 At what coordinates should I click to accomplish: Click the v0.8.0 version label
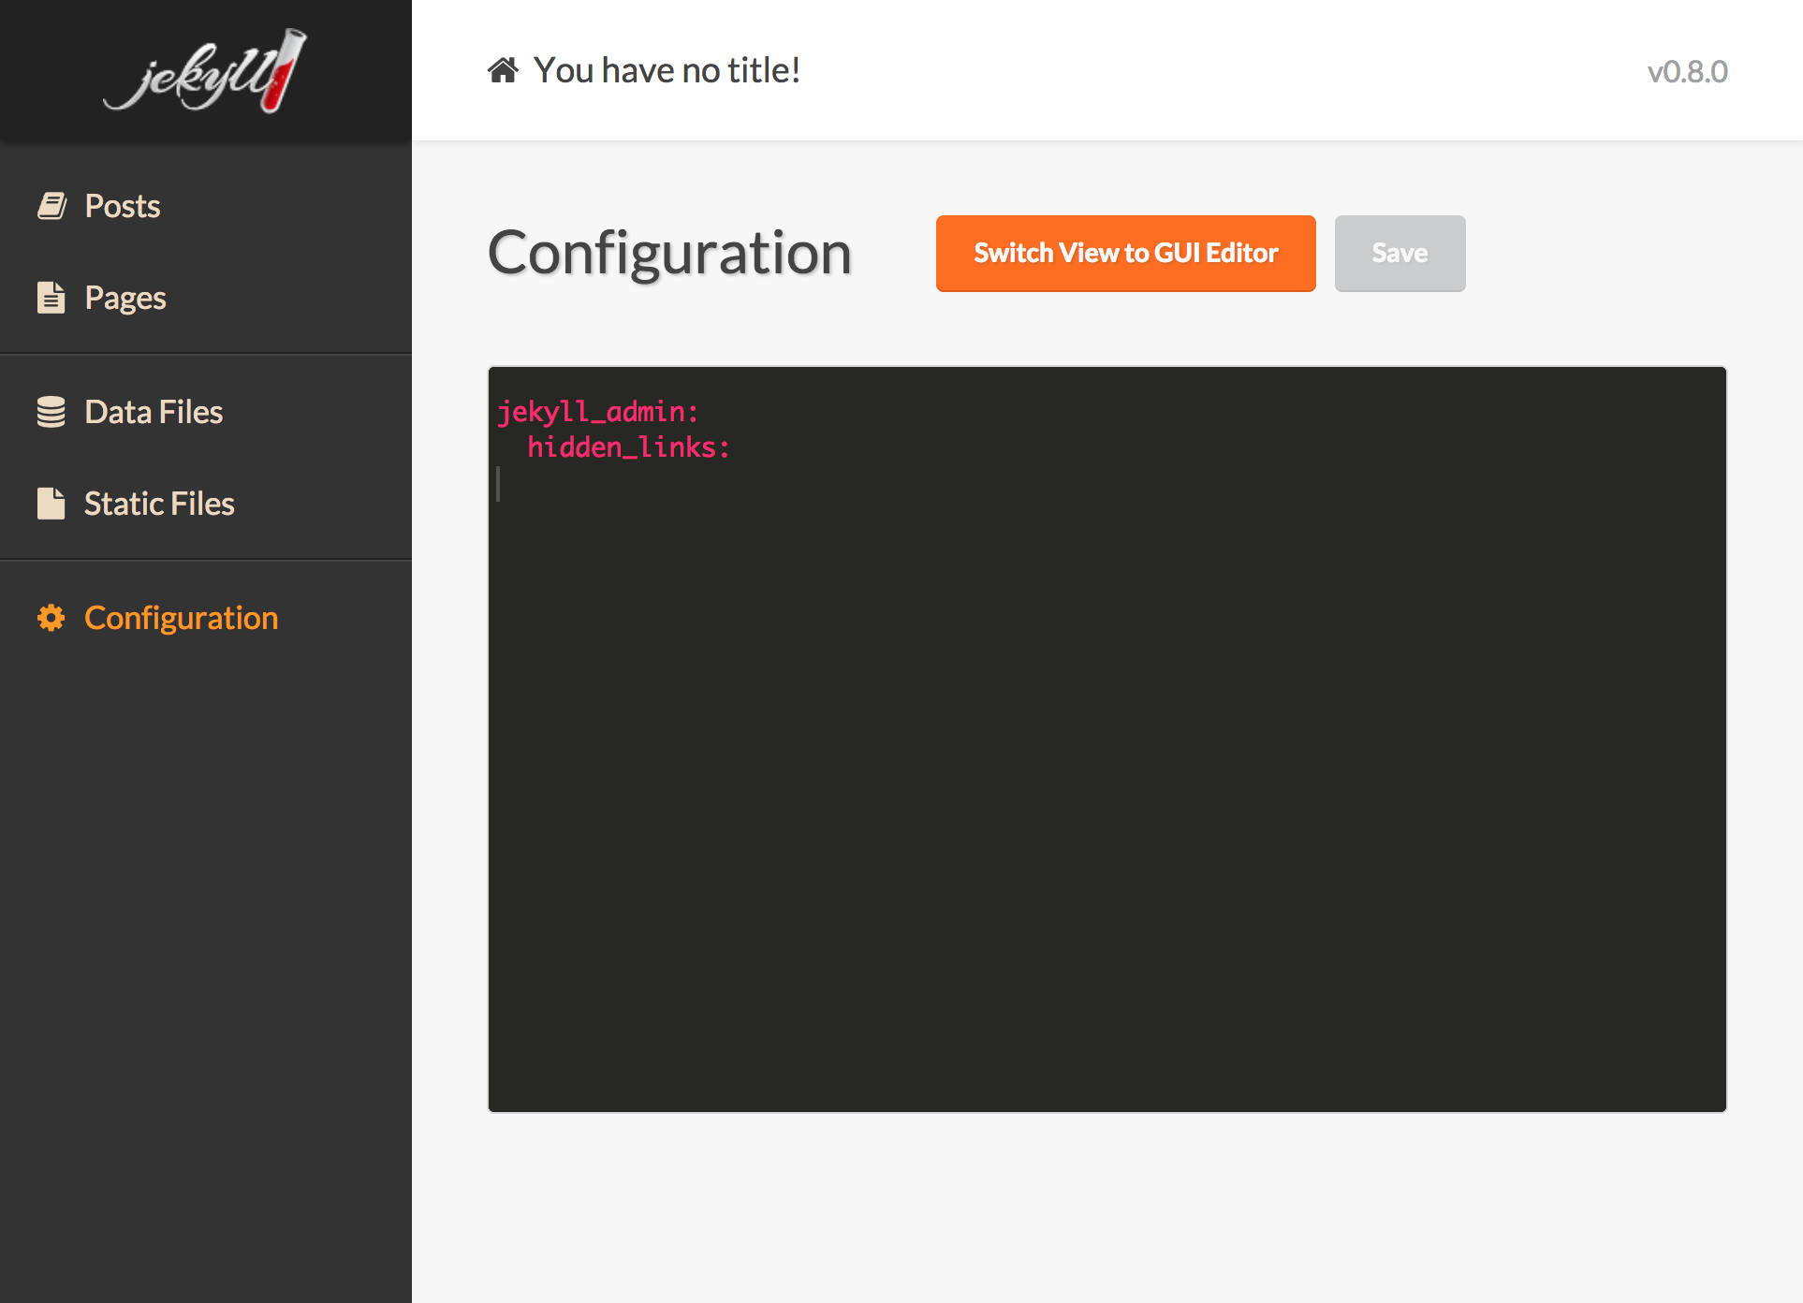tap(1687, 72)
